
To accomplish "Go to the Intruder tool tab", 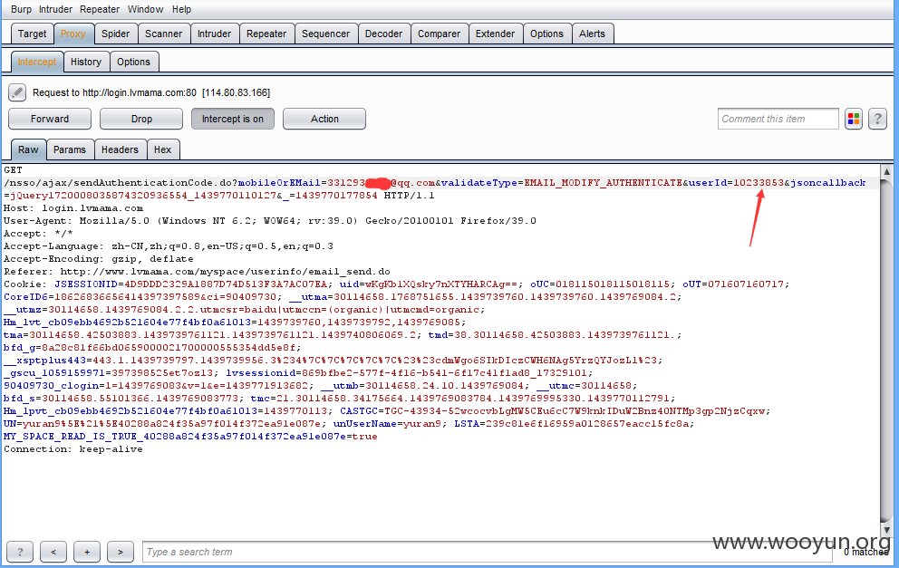I will [215, 34].
